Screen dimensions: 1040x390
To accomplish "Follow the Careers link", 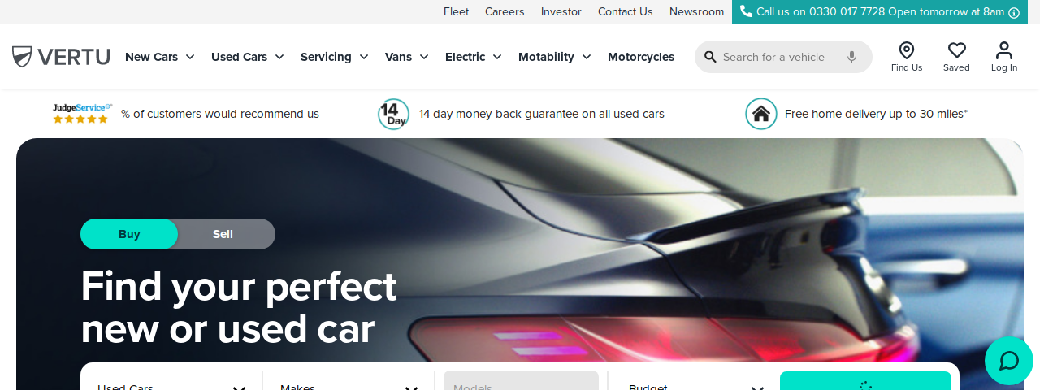I will click(505, 11).
